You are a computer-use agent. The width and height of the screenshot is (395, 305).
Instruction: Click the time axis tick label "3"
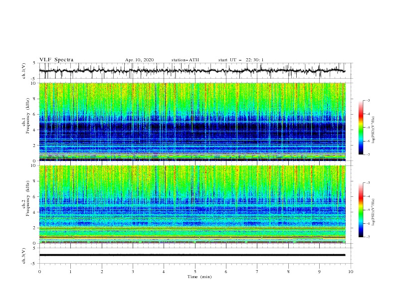tap(133, 272)
